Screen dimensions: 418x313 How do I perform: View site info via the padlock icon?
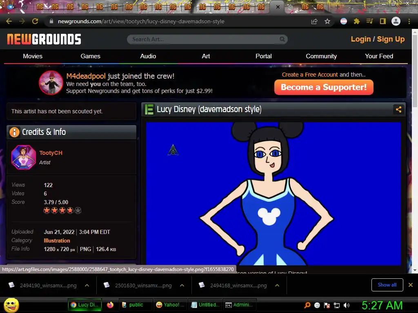[51, 21]
